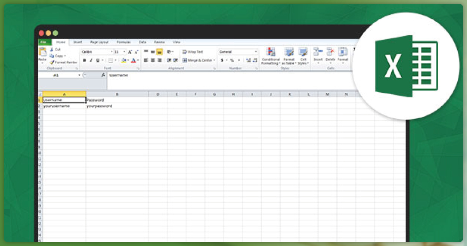The width and height of the screenshot is (467, 246).
Task: Open Font group dialog launcher
Action: (x=138, y=68)
